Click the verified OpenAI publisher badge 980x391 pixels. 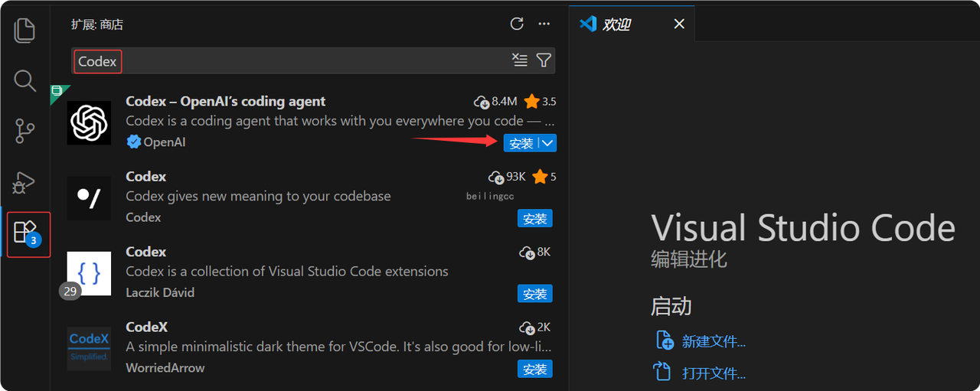(133, 142)
